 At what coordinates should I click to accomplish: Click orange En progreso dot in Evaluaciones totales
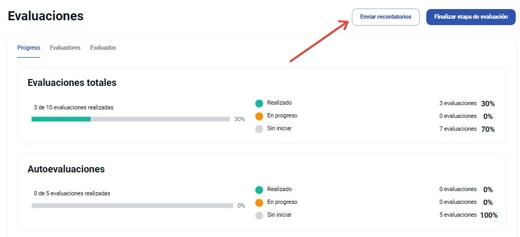pos(259,116)
